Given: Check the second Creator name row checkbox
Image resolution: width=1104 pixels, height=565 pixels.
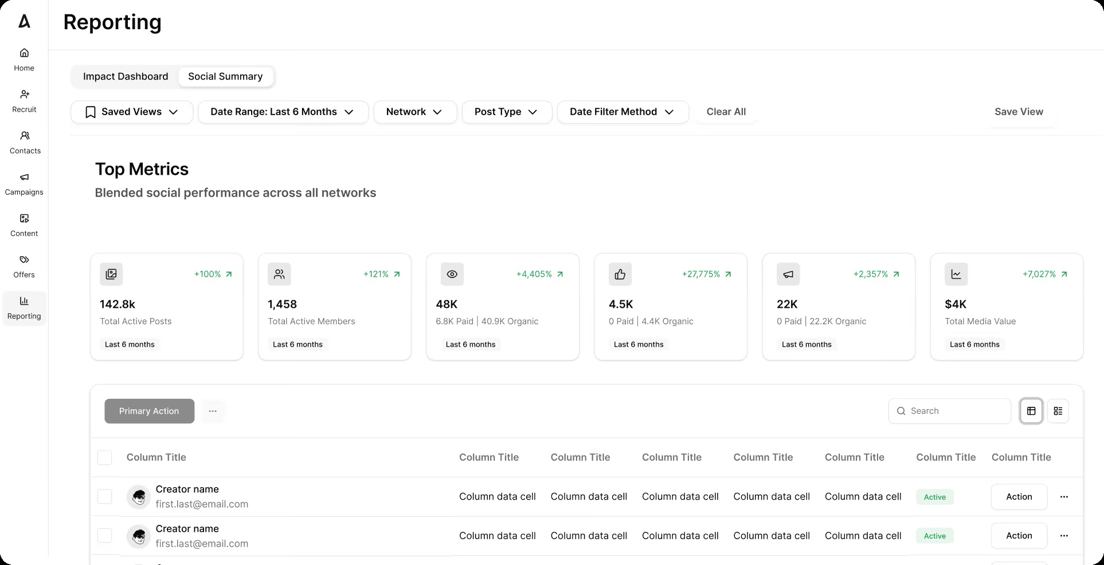Looking at the screenshot, I should [x=104, y=535].
